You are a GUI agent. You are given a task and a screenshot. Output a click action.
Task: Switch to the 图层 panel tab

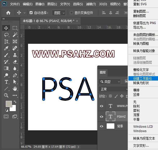click(103, 72)
